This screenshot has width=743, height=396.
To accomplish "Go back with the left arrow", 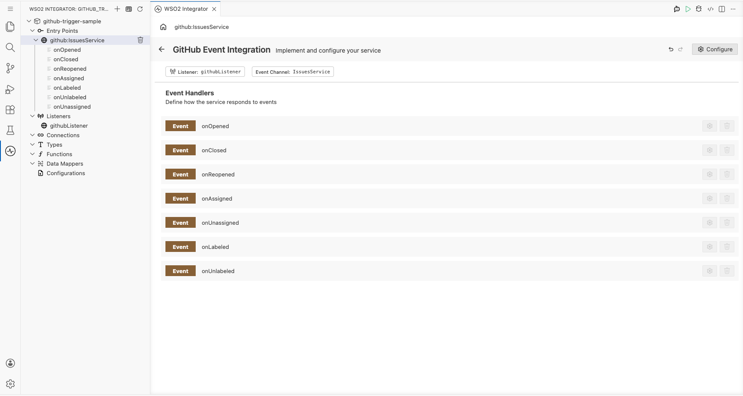I will [x=162, y=49].
